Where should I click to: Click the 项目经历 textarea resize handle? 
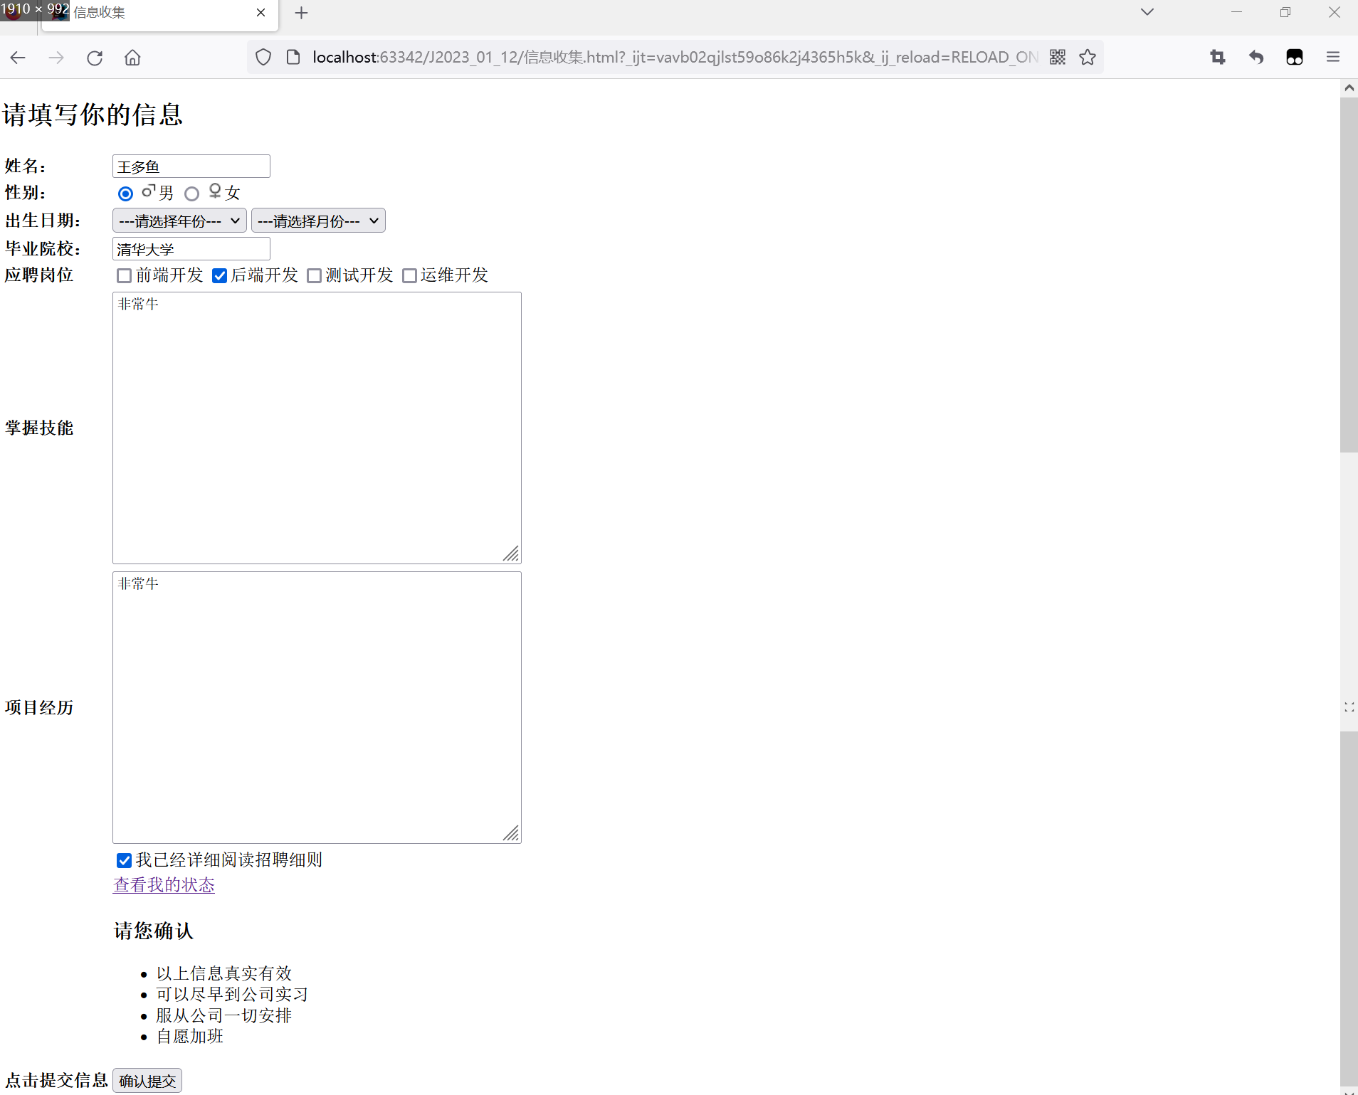[x=511, y=833]
